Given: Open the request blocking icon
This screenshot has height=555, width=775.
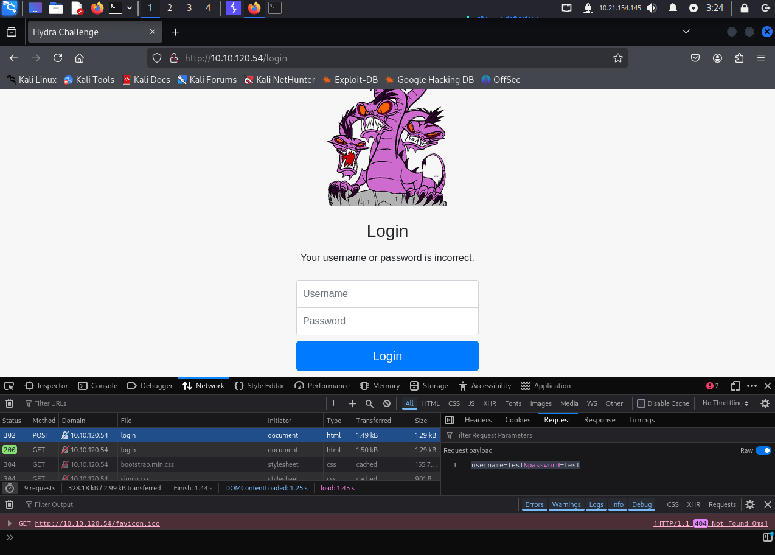Looking at the screenshot, I should coord(386,403).
